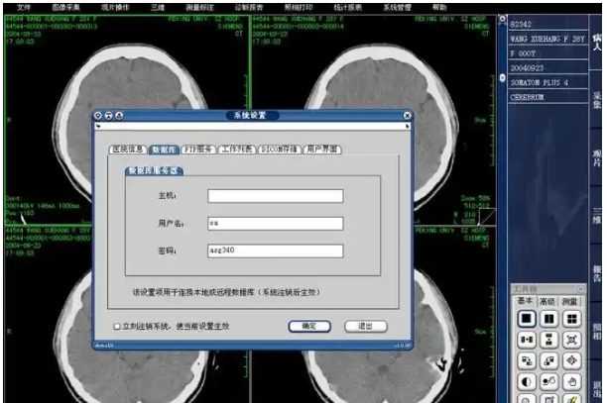
Task: Click the 密码 input field
Action: coord(276,251)
